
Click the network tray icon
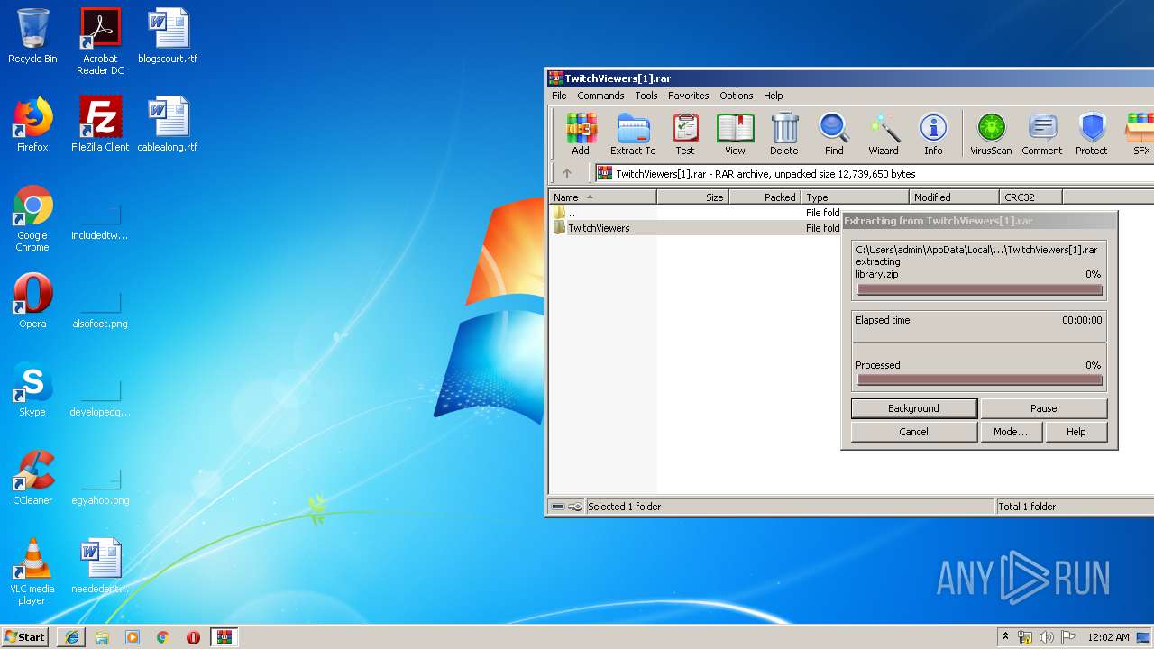tap(1025, 637)
